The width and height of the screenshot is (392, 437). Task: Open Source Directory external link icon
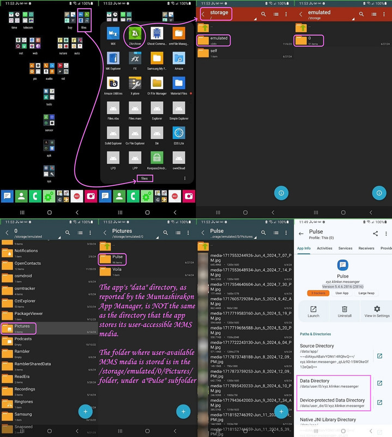[x=379, y=356]
